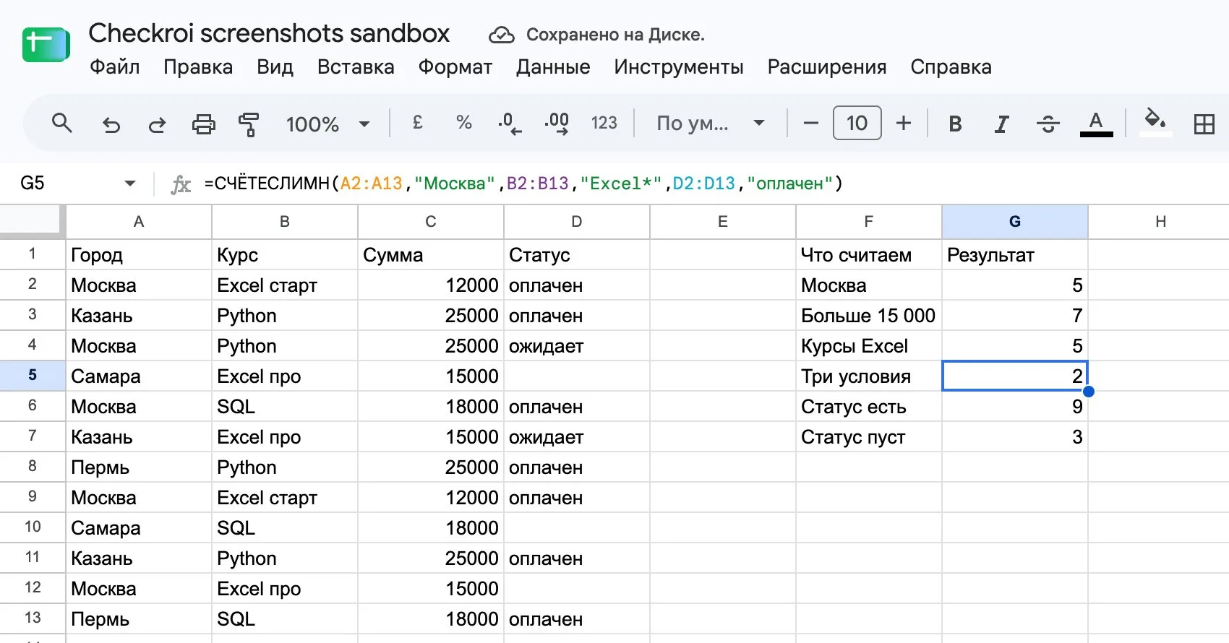Screen dimensions: 1229x643
Task: Click into the formula bar text
Action: (523, 184)
